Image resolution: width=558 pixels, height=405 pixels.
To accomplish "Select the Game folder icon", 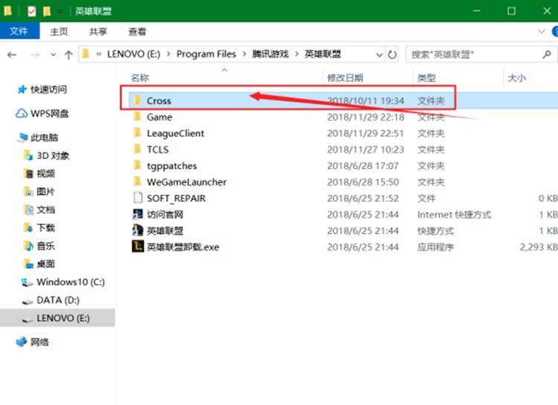I will pos(138,116).
